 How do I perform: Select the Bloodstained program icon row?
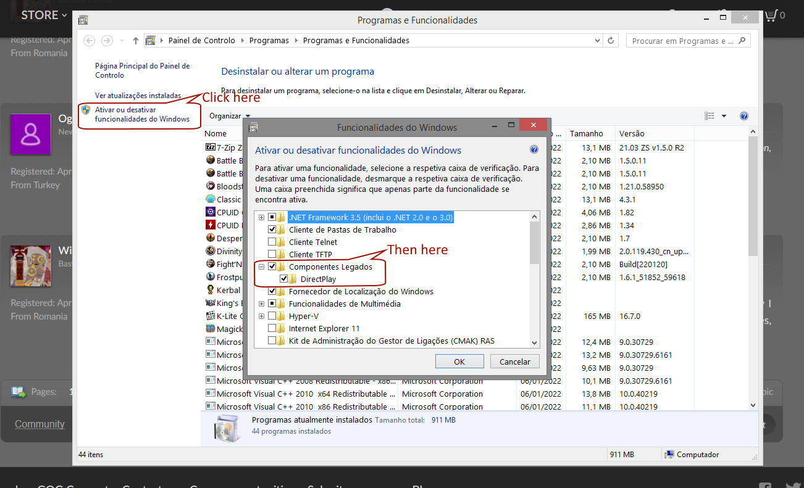pos(210,186)
